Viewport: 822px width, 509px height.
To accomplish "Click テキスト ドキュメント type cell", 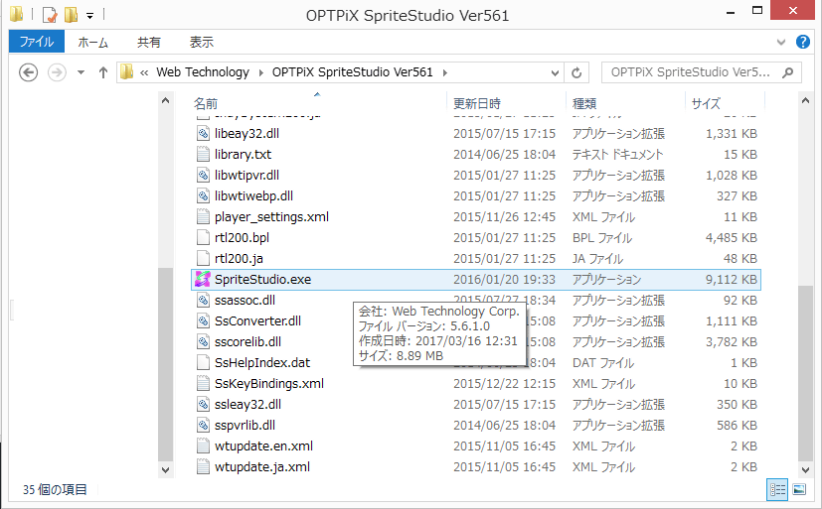I will point(617,155).
